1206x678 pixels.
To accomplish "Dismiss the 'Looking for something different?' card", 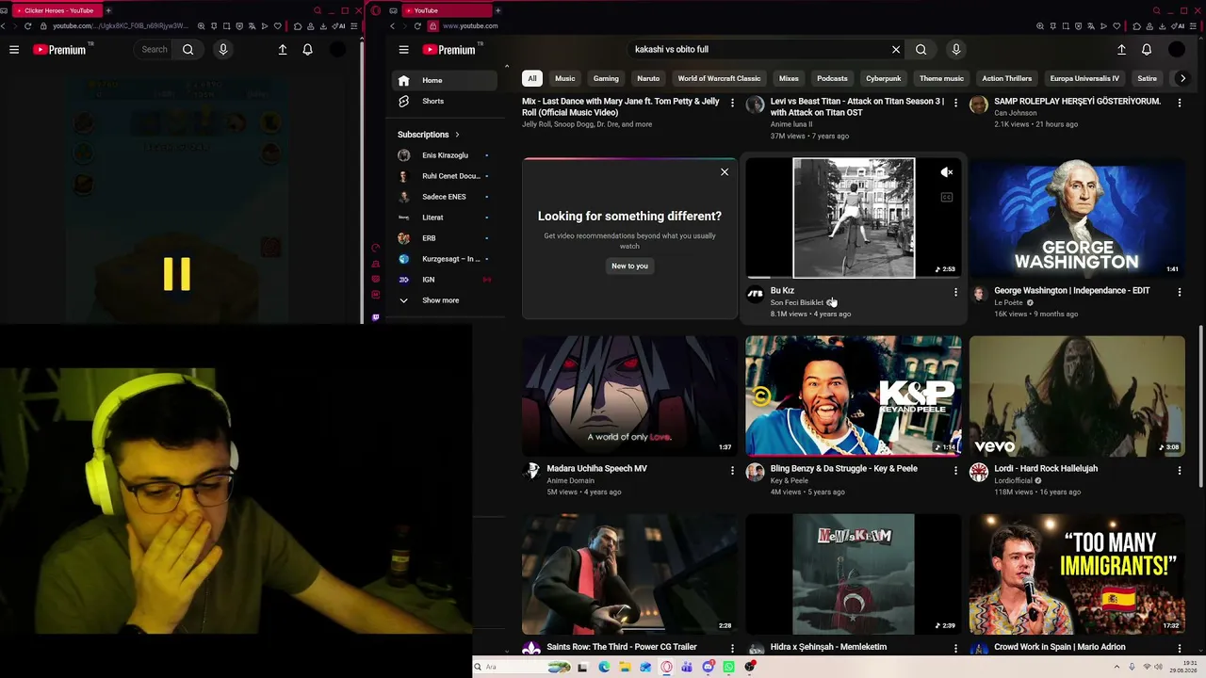I will pyautogui.click(x=725, y=172).
